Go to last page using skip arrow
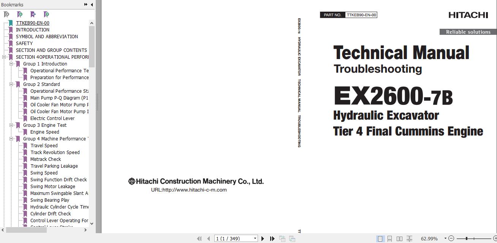 [272, 238]
